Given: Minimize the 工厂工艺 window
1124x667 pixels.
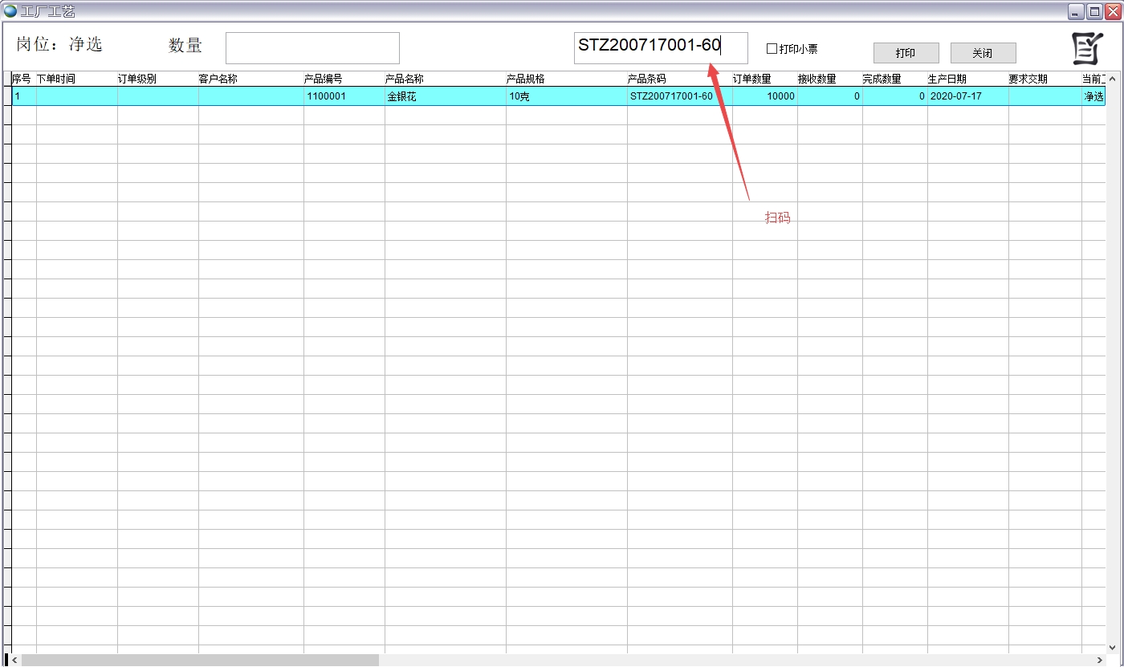Looking at the screenshot, I should tap(1076, 11).
